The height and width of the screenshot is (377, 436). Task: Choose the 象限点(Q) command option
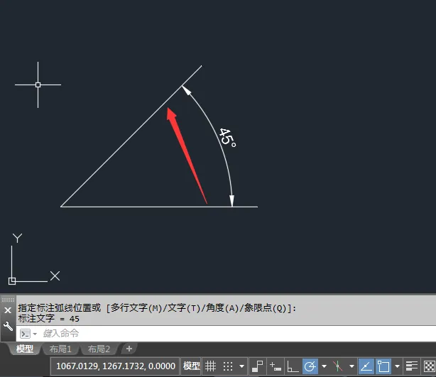pos(266,308)
